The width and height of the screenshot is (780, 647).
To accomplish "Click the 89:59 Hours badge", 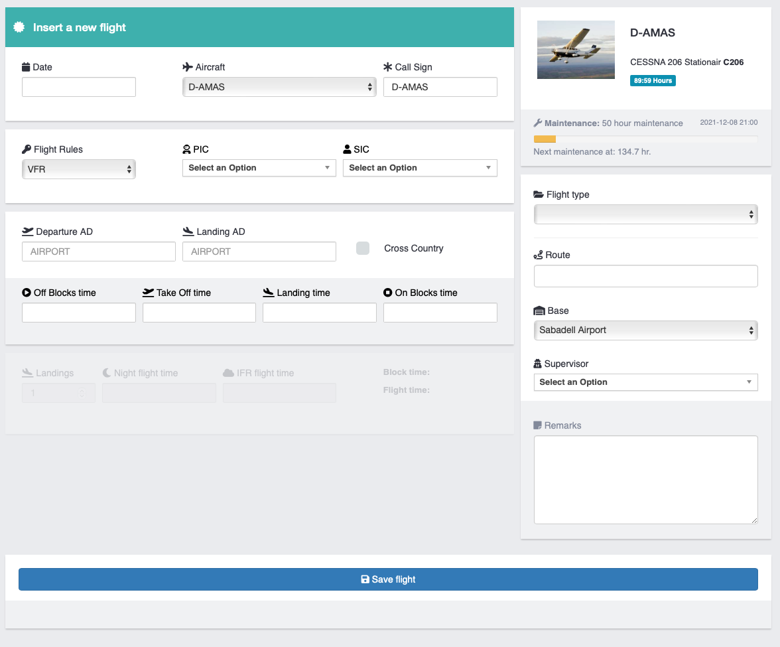I will (x=653, y=81).
